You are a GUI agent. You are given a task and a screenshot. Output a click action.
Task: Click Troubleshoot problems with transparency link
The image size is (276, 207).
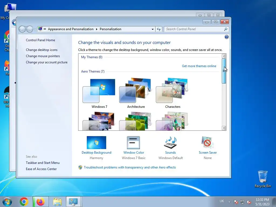coord(130,167)
